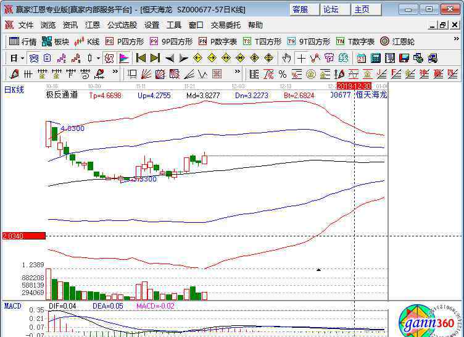
Task: Click the Md=3.8277 value
Action: pos(203,95)
